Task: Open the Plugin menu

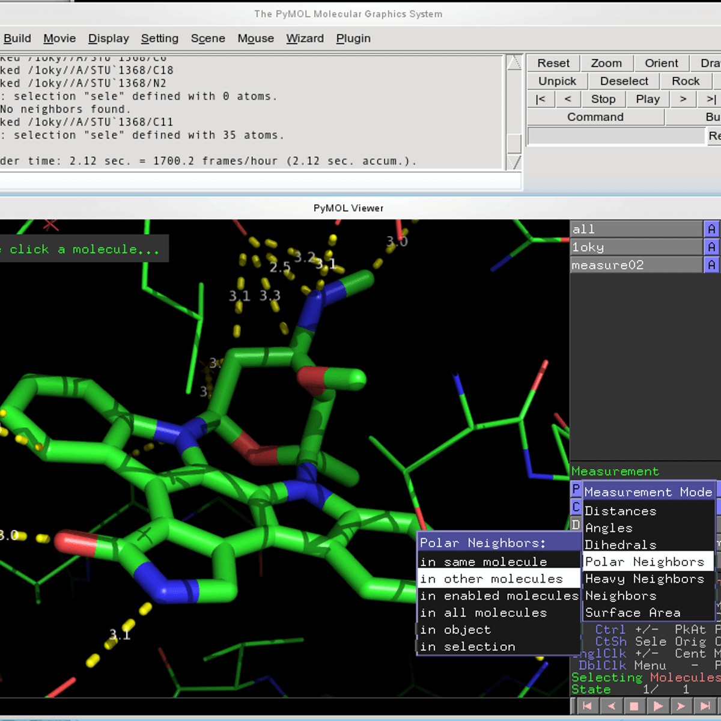Action: click(x=353, y=38)
